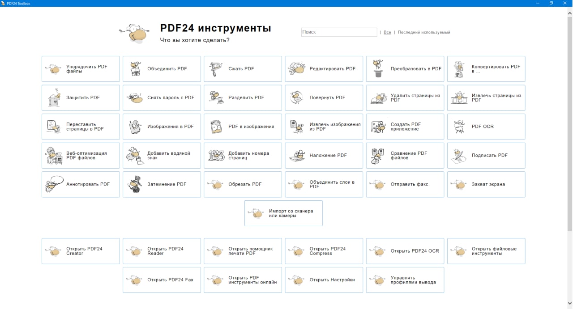This screenshot has height=309, width=573.
Task: Open Добавить водяной знак tool
Action: (162, 155)
